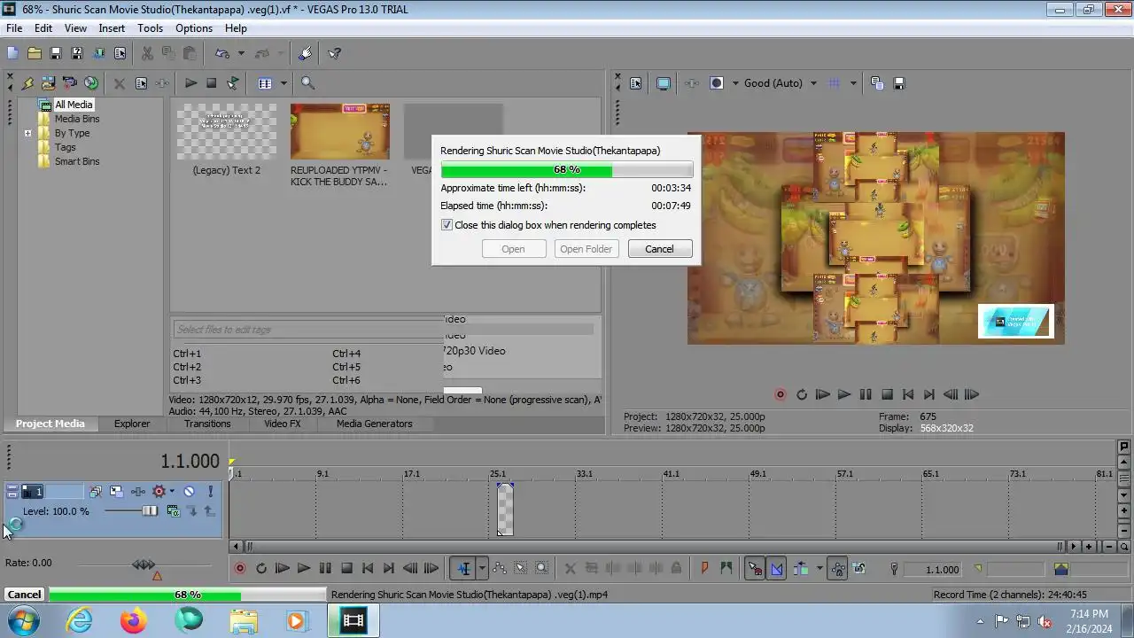Toggle Mute on video track 1
1134x638 pixels.
[189, 491]
